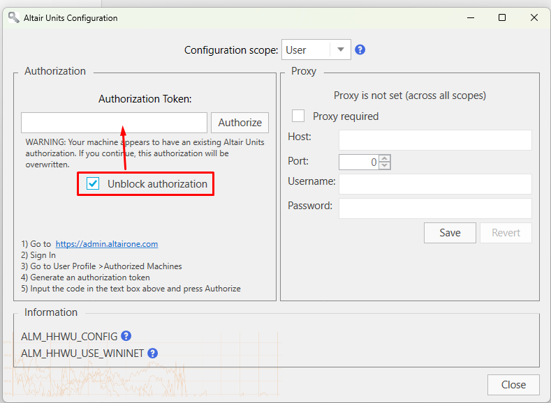Screen dimensions: 551x403
Task: Click the 'Go to User Profile' step text
Action: coord(101,266)
